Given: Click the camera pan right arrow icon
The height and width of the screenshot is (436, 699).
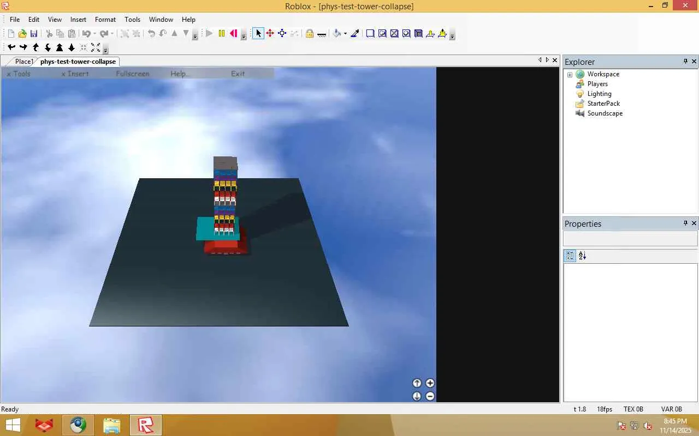Looking at the screenshot, I should click(23, 48).
